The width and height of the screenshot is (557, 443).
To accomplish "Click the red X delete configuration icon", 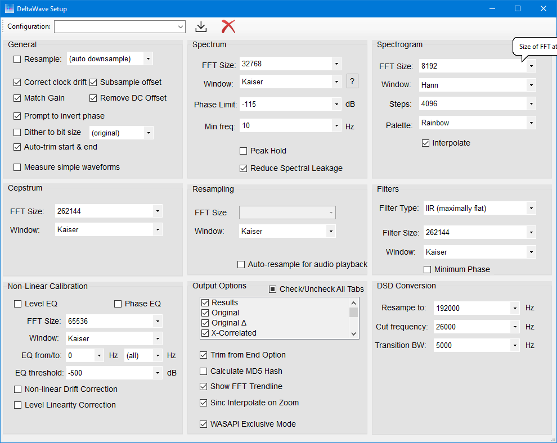I will 228,26.
